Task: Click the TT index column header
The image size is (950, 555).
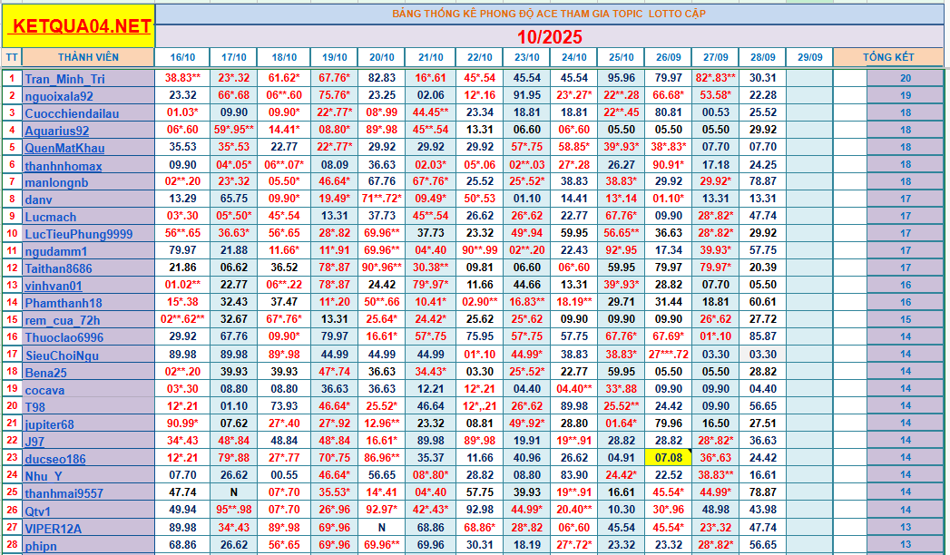Action: 12,57
